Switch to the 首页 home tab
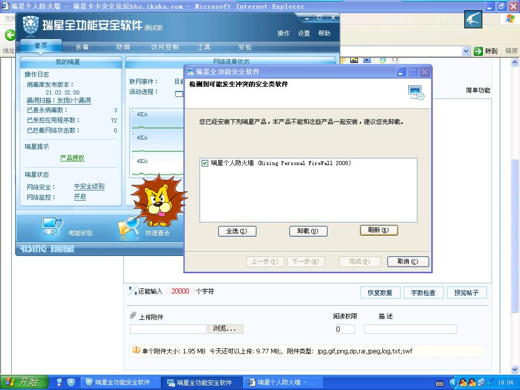520x390 pixels. pos(41,46)
